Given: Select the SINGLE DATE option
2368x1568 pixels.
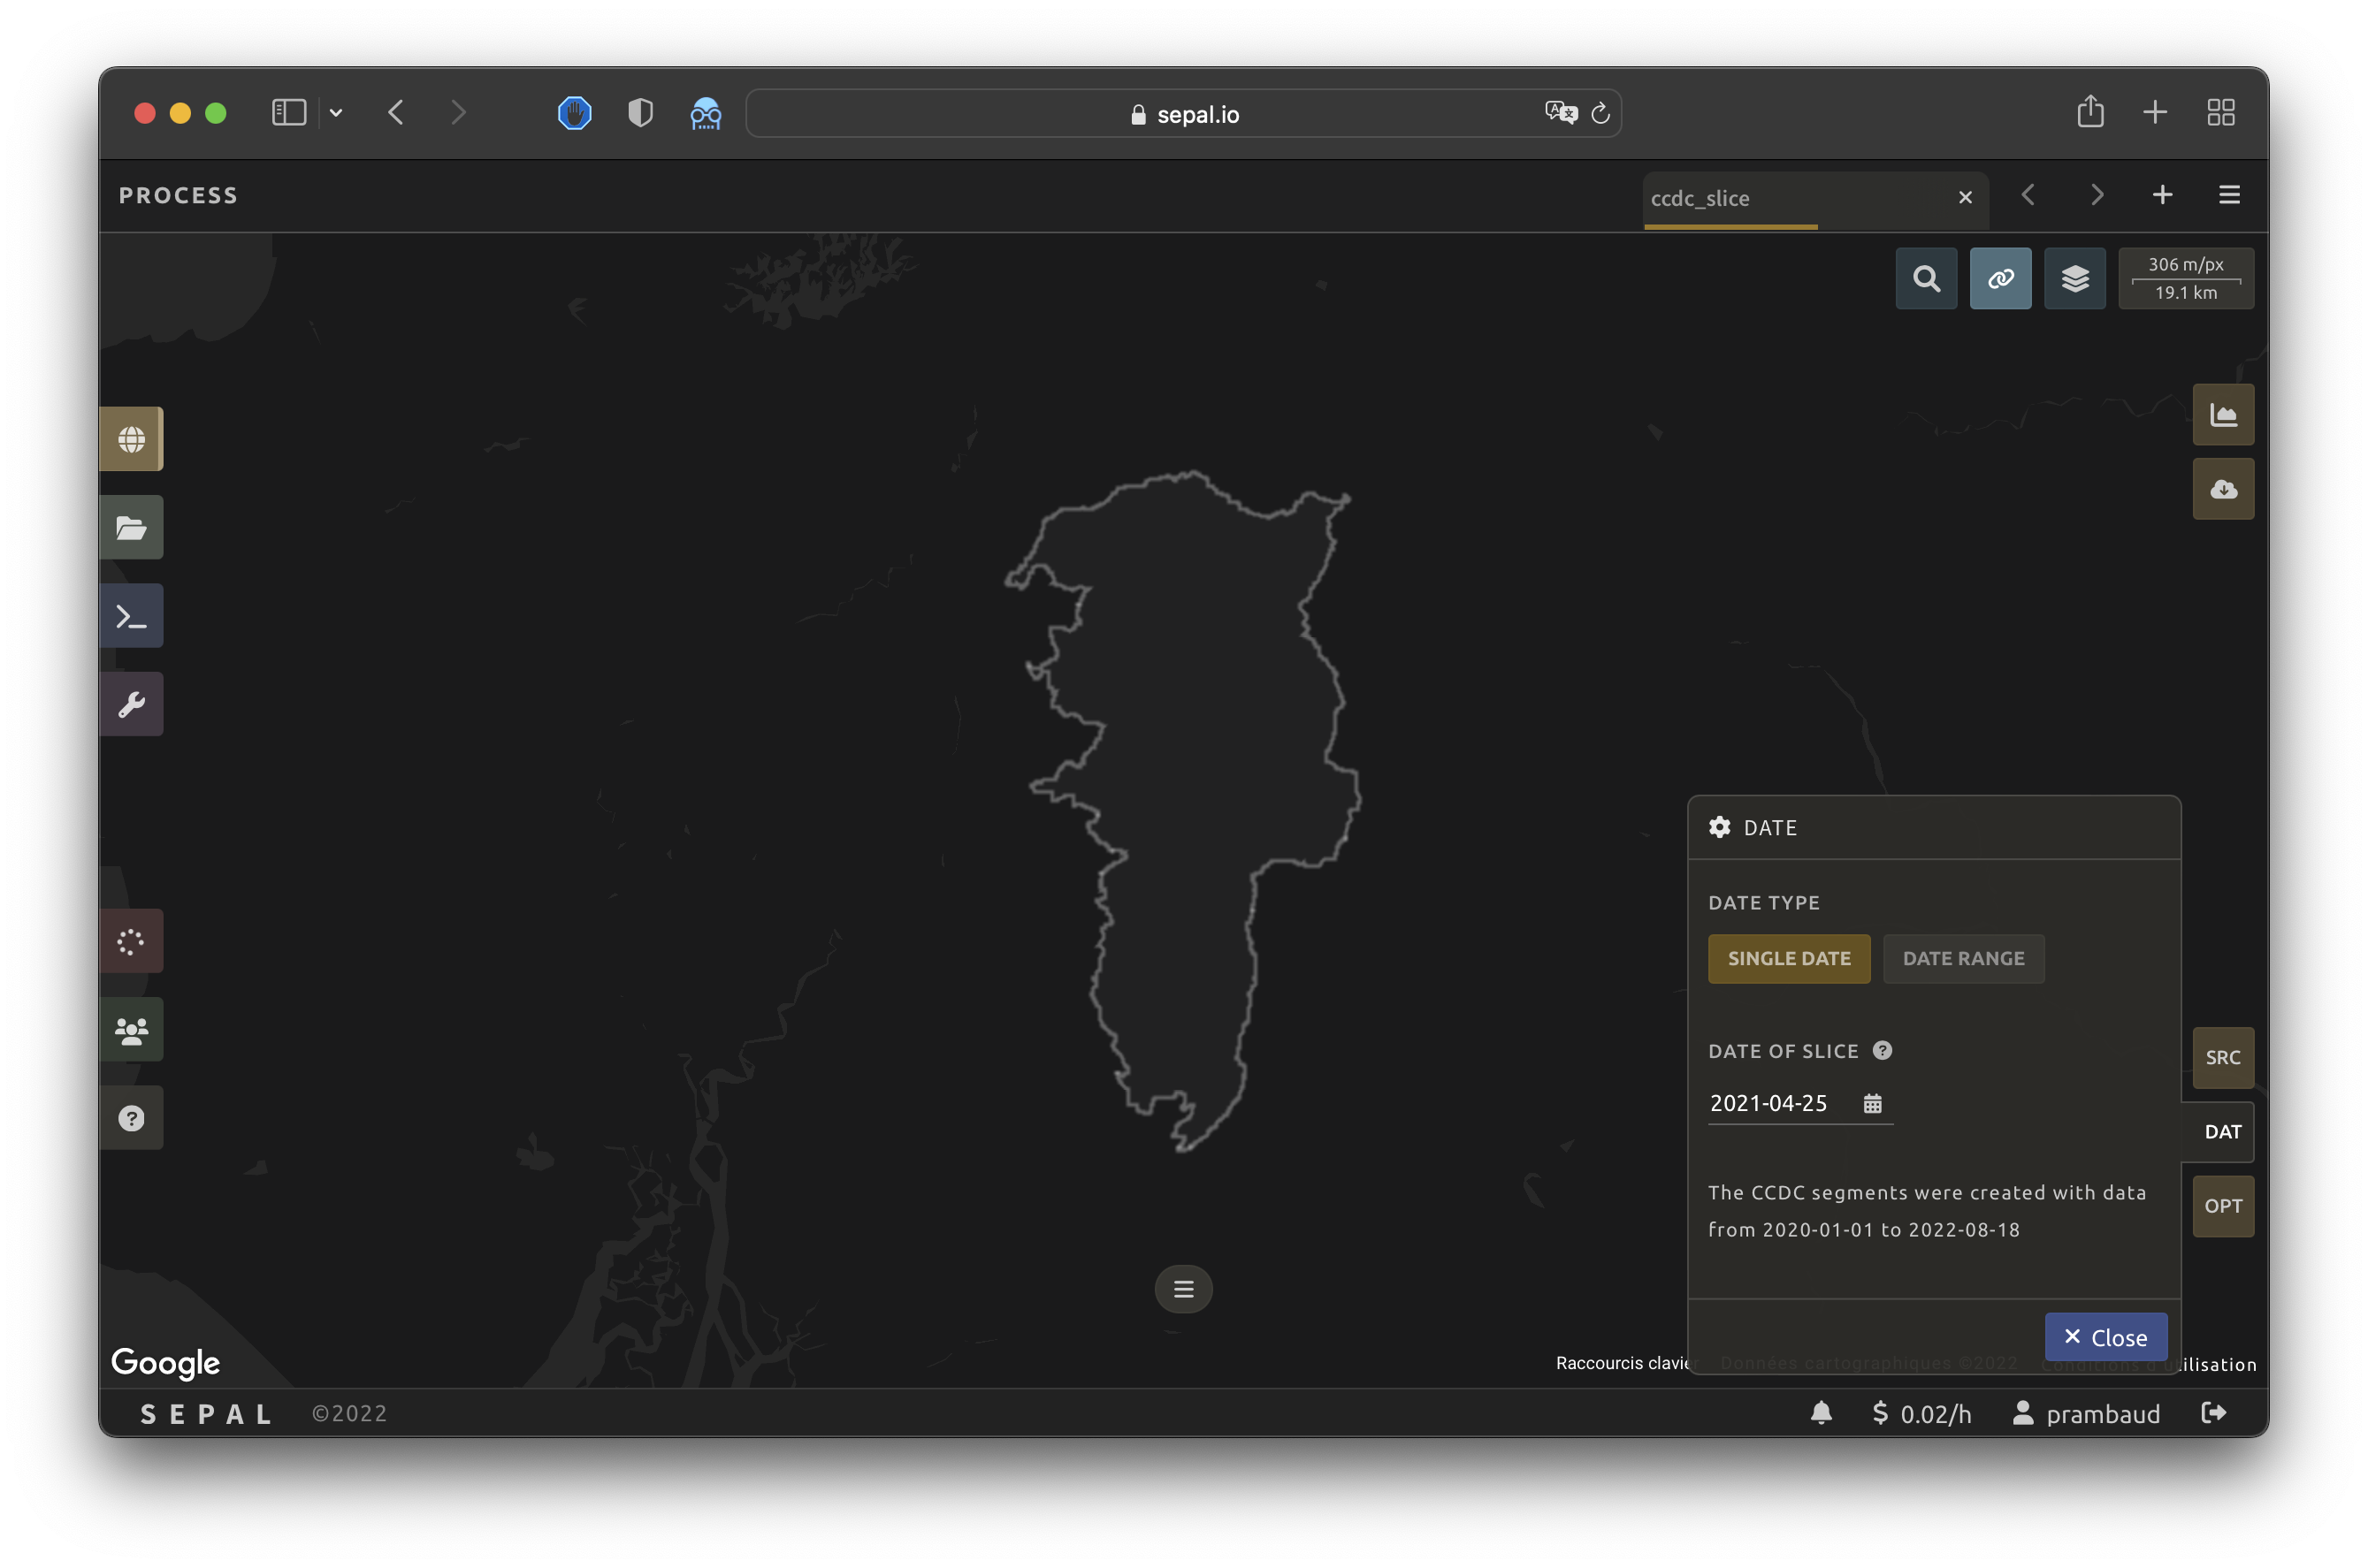Looking at the screenshot, I should coord(1788,958).
